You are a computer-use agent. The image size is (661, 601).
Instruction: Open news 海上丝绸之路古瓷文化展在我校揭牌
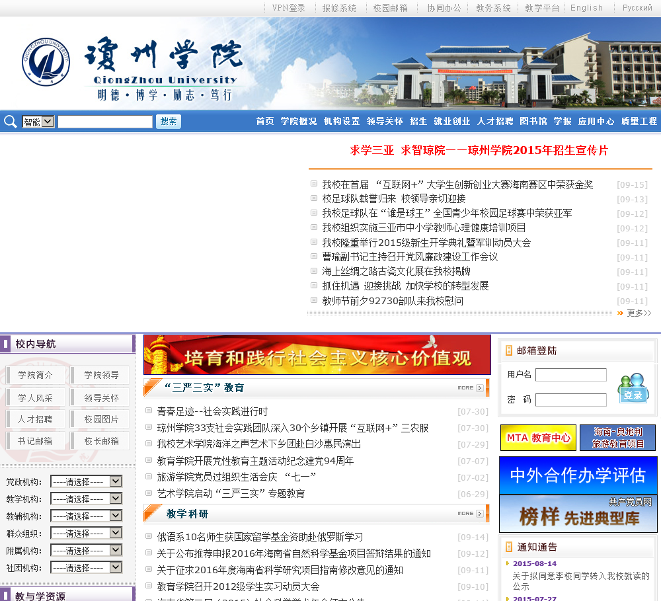click(396, 271)
